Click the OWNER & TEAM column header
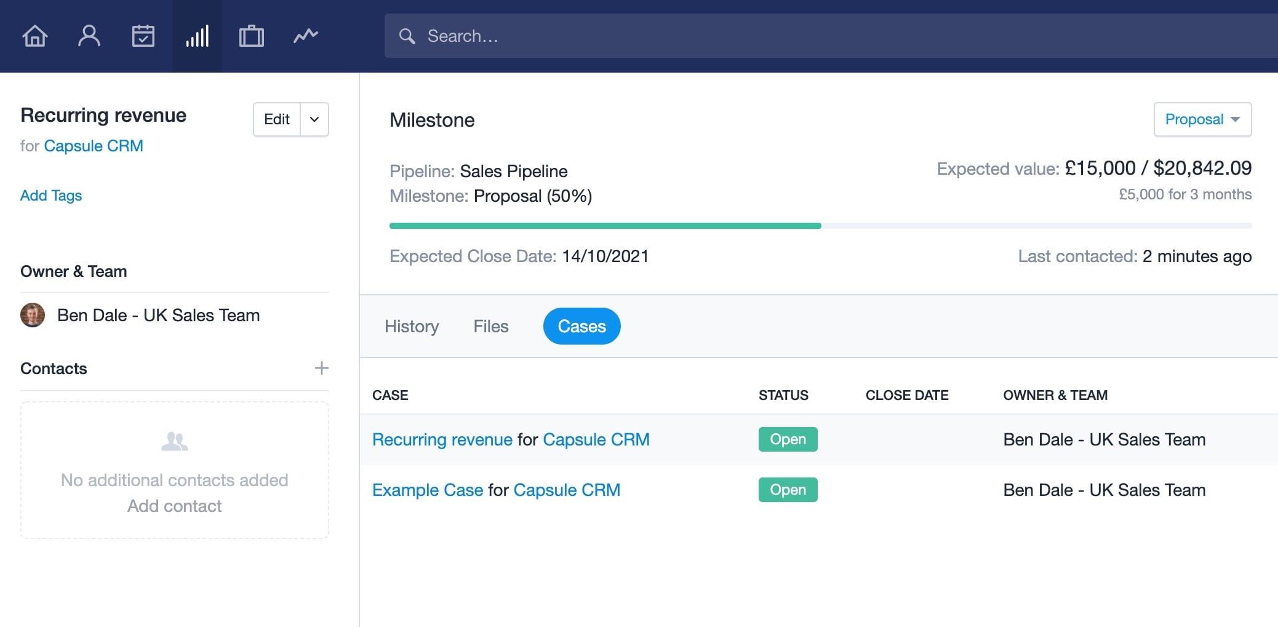Image resolution: width=1278 pixels, height=627 pixels. coord(1055,395)
